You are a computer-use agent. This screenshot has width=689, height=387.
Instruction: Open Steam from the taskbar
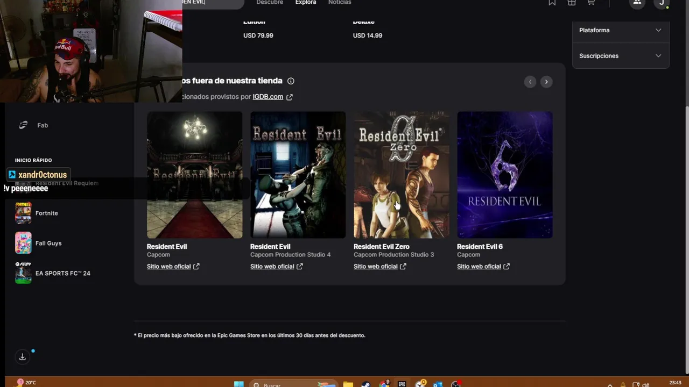tap(365, 384)
